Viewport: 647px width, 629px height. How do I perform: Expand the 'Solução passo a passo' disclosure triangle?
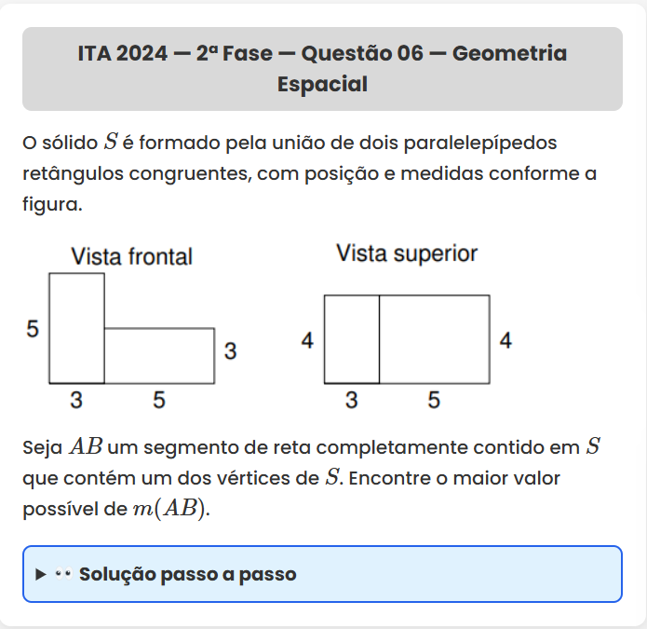(40, 574)
